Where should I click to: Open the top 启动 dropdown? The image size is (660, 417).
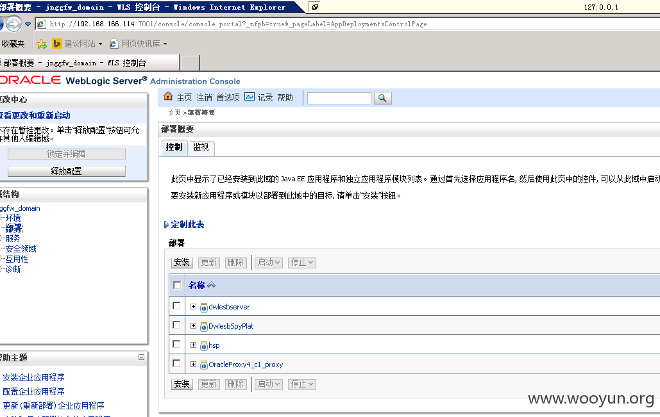point(269,263)
